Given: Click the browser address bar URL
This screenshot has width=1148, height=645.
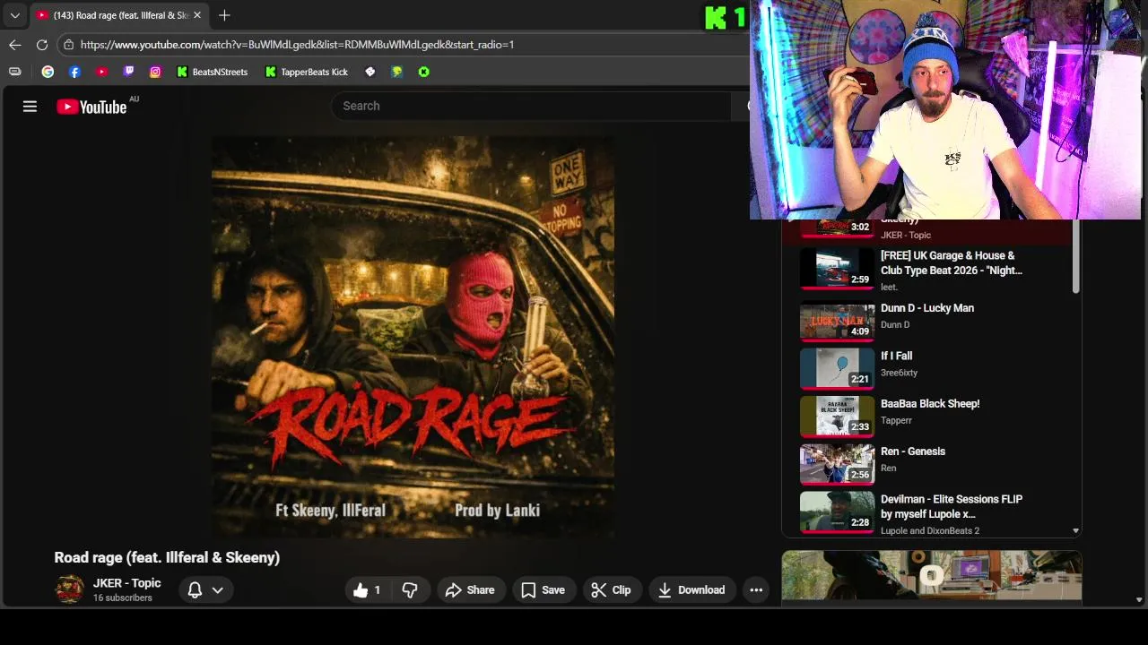Looking at the screenshot, I should tap(297, 44).
